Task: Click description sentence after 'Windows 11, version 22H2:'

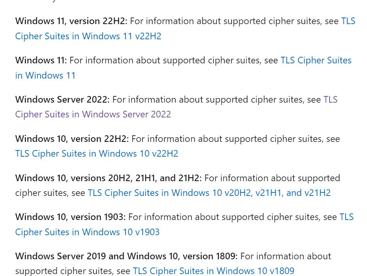Action: tap(234, 21)
